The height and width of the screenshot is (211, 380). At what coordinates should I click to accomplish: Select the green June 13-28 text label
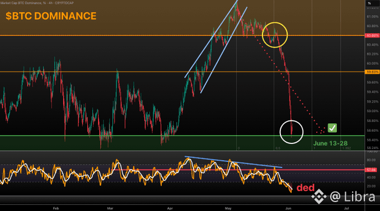(330, 143)
